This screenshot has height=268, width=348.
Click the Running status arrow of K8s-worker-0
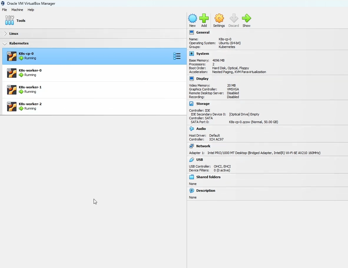coord(21,75)
